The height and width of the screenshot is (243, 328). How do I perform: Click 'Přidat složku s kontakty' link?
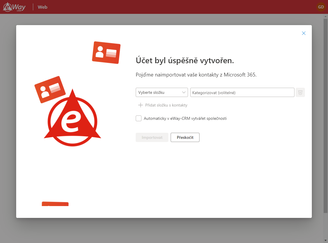pyautogui.click(x=163, y=105)
